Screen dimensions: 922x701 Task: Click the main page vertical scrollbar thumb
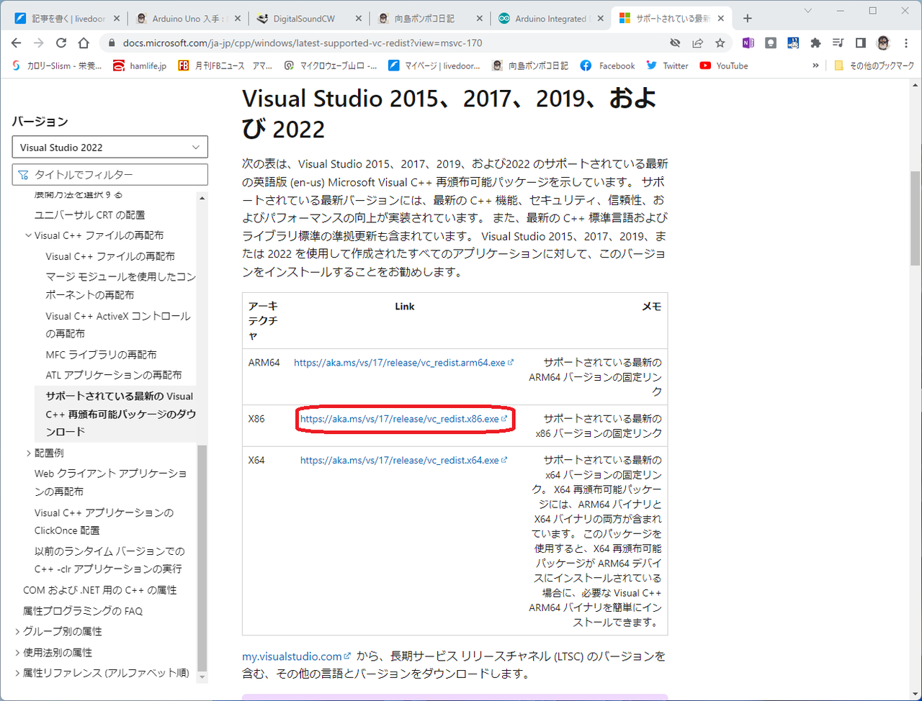pos(916,219)
